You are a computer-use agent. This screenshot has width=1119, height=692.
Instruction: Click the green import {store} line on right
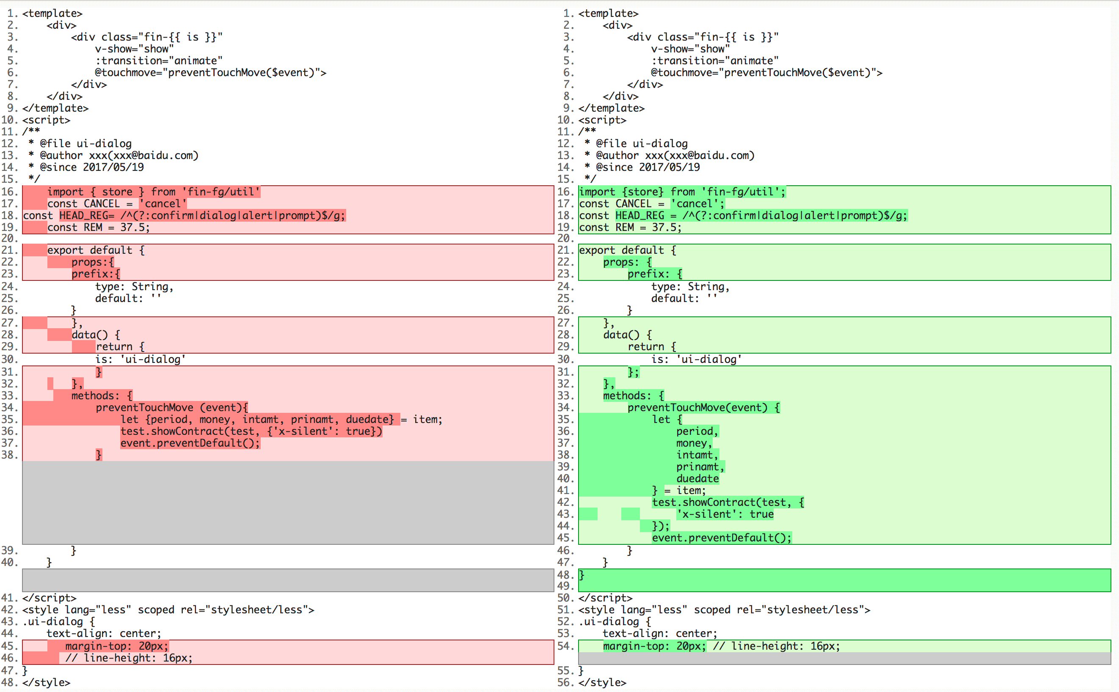682,192
